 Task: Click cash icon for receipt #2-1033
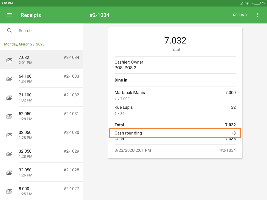pyautogui.click(x=9, y=79)
